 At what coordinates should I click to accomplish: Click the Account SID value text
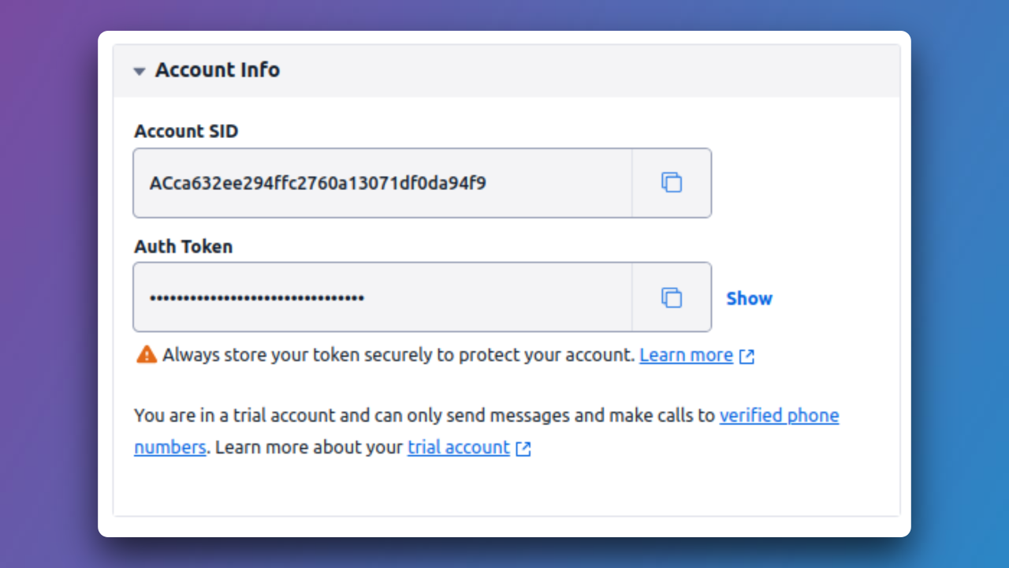pos(318,184)
